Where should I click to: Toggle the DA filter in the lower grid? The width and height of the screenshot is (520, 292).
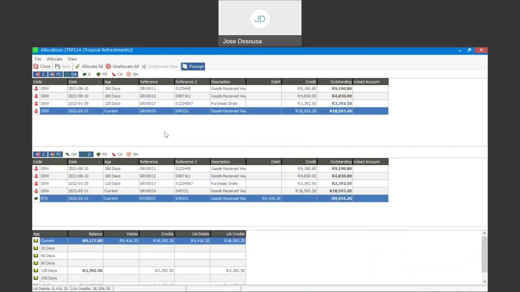[x=71, y=154]
